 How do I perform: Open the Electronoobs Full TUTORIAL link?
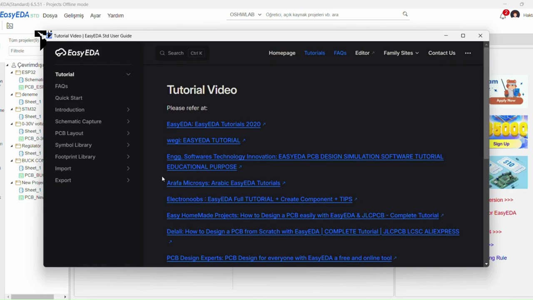259,199
